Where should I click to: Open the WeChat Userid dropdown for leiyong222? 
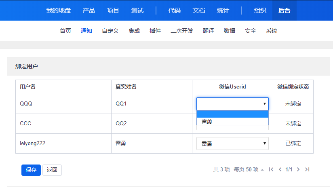point(232,143)
